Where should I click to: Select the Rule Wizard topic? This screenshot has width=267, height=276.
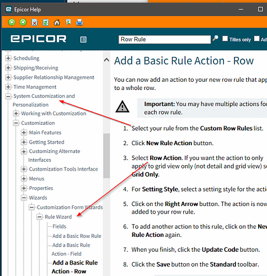[58, 217]
